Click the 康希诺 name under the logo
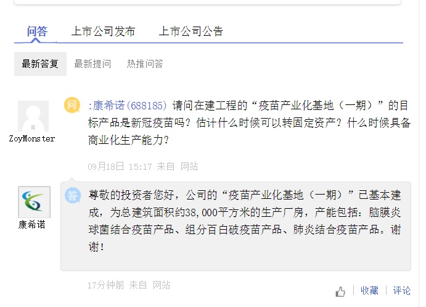The width and height of the screenshot is (426, 307). (32, 224)
